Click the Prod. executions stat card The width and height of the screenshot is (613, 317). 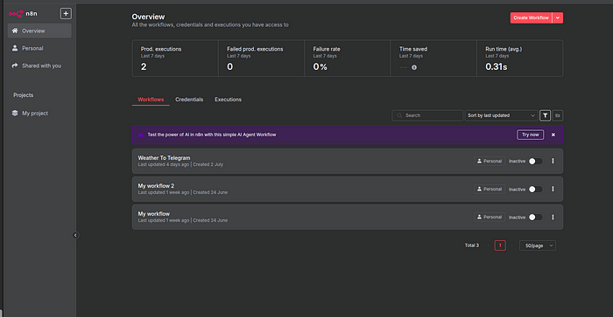175,59
